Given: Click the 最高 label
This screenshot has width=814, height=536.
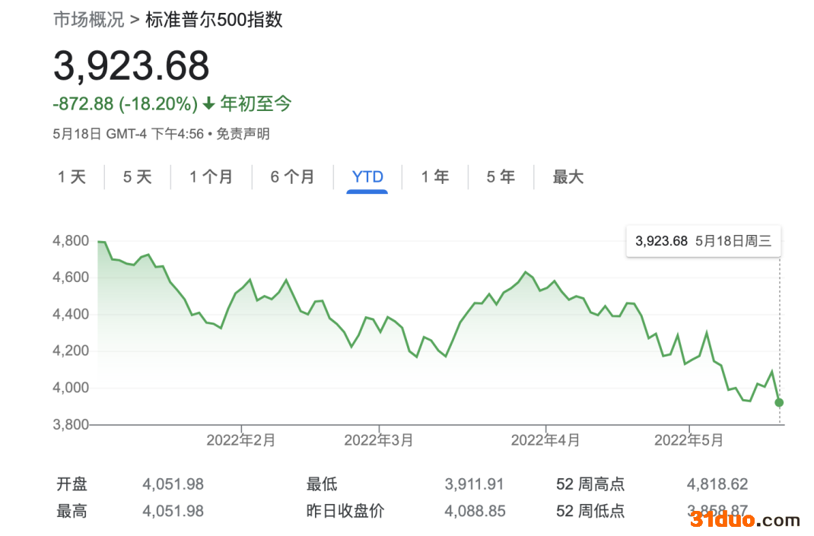Looking at the screenshot, I should [72, 511].
